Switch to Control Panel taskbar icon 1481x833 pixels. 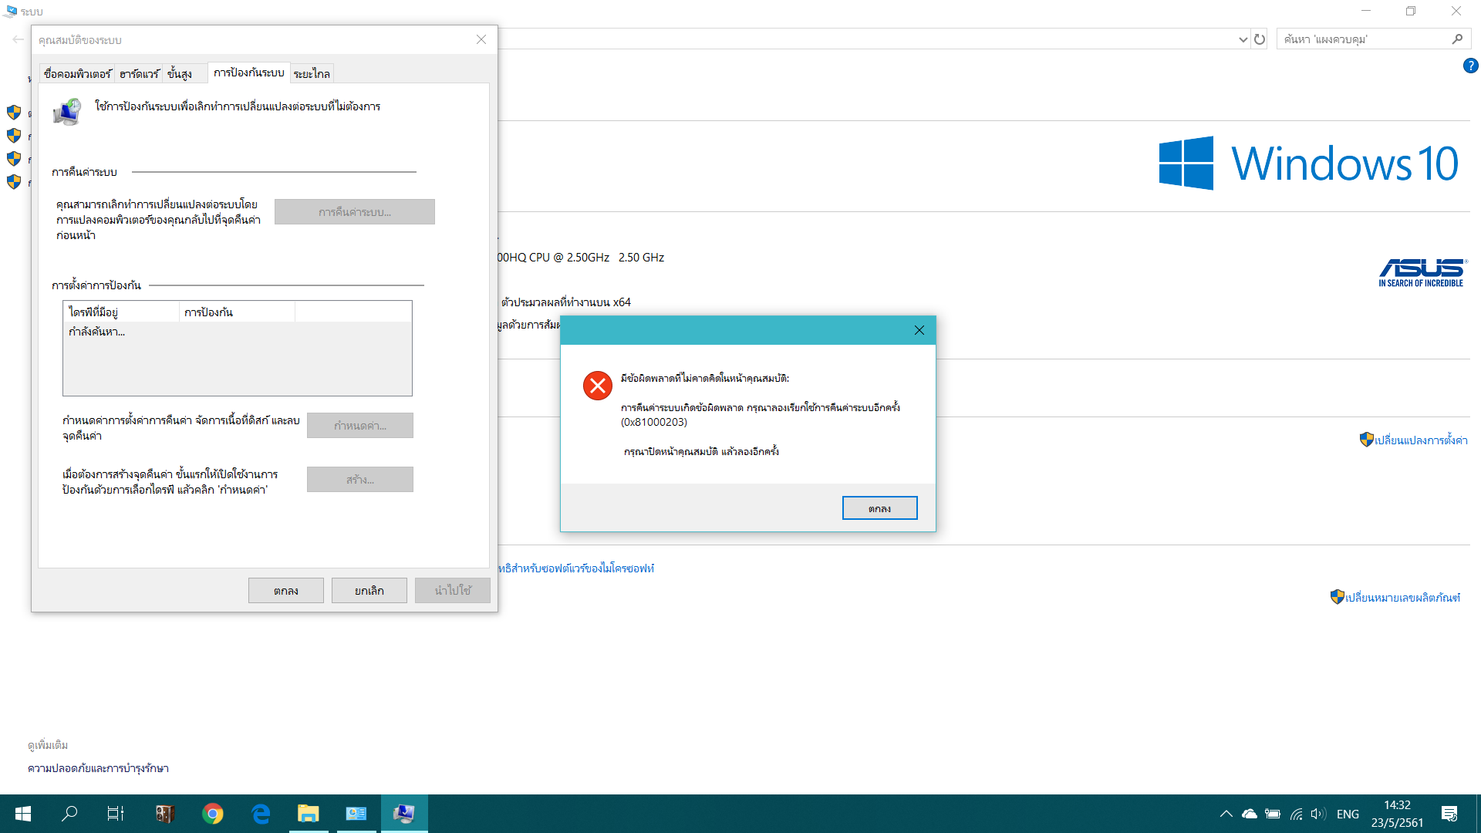[356, 814]
